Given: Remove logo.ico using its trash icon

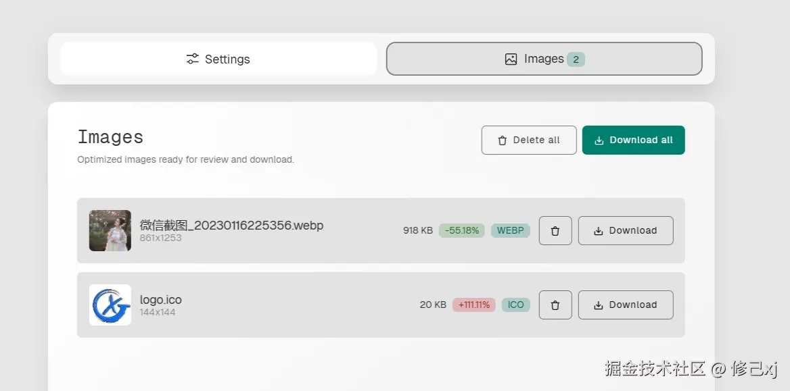Looking at the screenshot, I should pyautogui.click(x=555, y=305).
